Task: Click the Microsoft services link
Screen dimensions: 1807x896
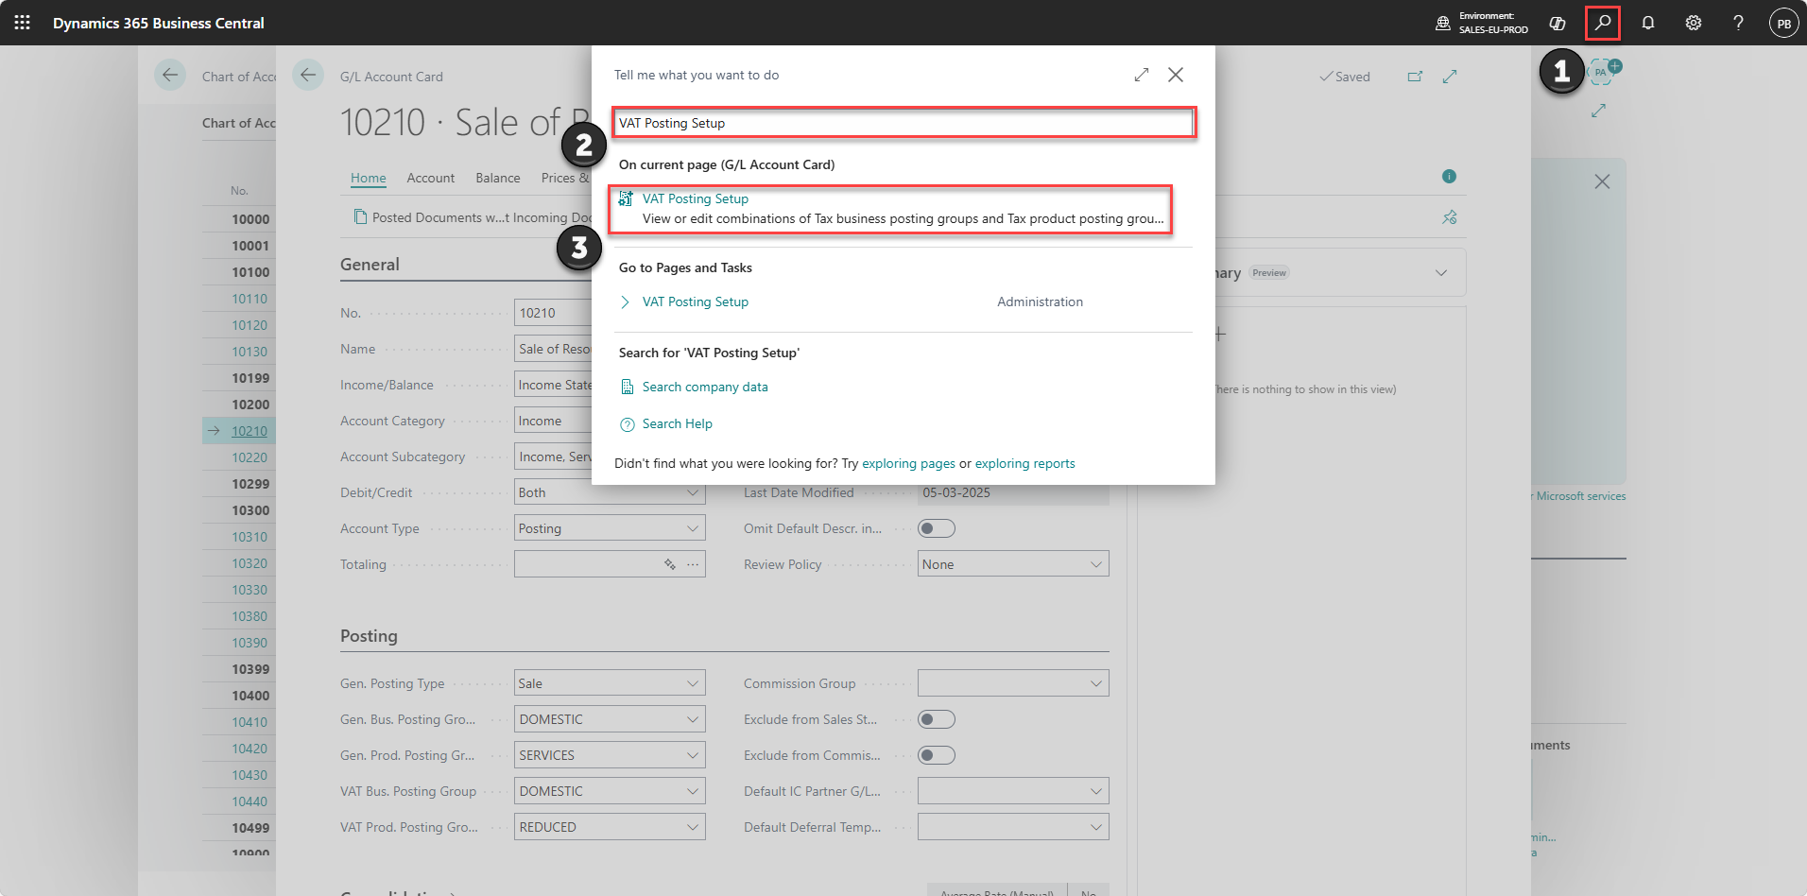Action: pos(1580,496)
